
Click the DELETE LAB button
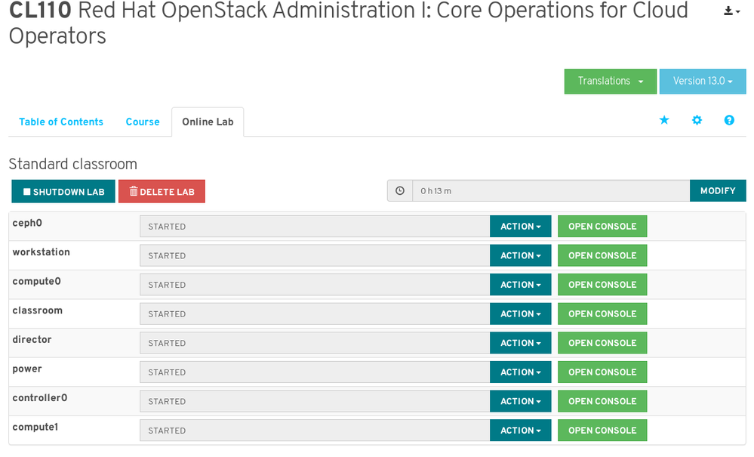tap(162, 192)
